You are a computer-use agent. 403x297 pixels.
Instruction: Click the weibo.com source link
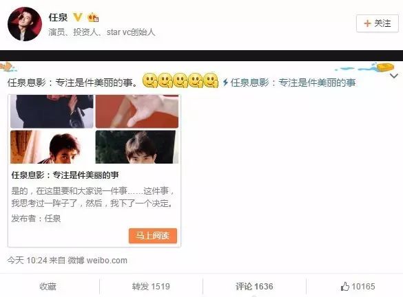(x=107, y=261)
